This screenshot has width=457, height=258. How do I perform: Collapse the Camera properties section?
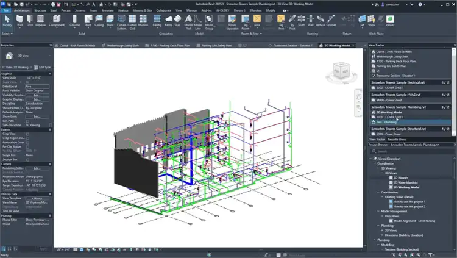pos(50,164)
